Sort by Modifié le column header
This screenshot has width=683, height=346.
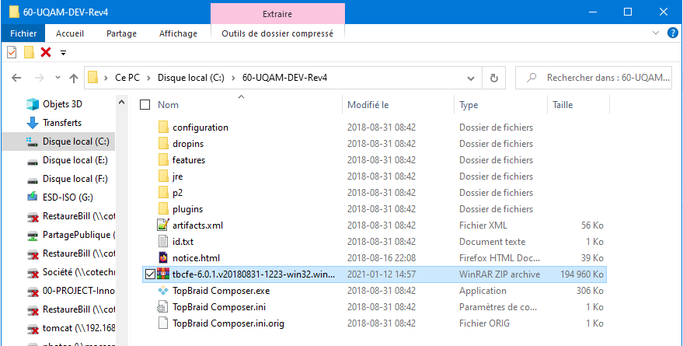point(368,105)
